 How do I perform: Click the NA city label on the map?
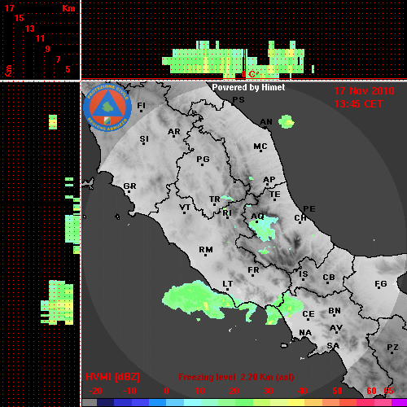click(305, 333)
